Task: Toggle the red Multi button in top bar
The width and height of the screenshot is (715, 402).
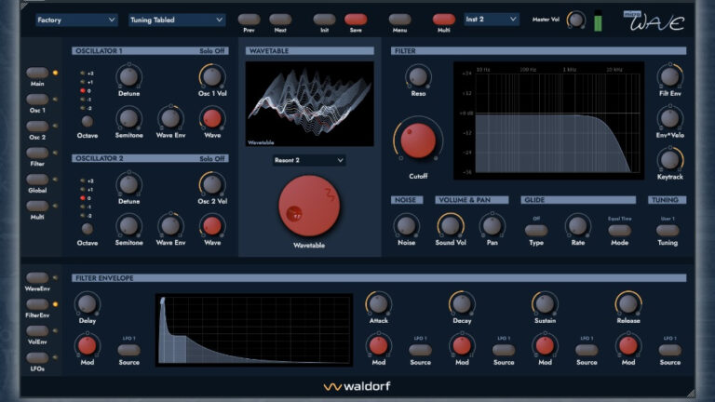Action: point(444,20)
